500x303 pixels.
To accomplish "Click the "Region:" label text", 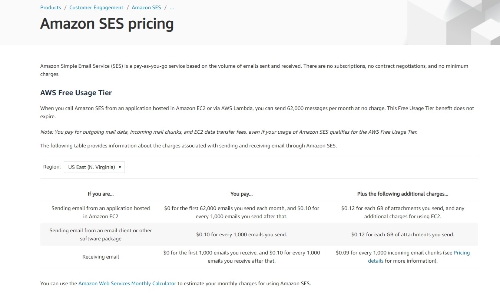I will (x=52, y=167).
